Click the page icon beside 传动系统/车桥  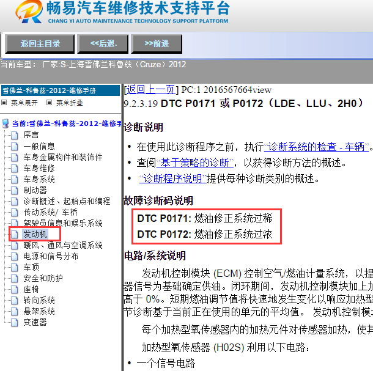coord(15,212)
